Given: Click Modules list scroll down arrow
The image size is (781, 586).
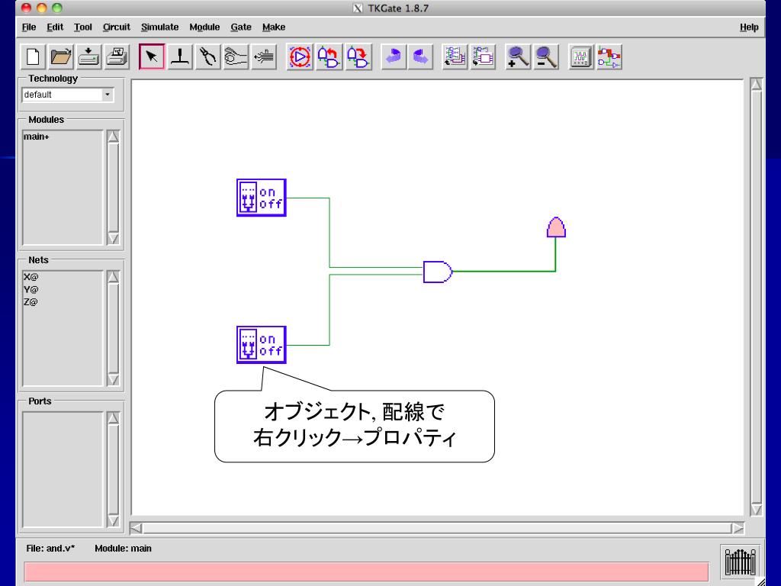Looking at the screenshot, I should [x=113, y=239].
